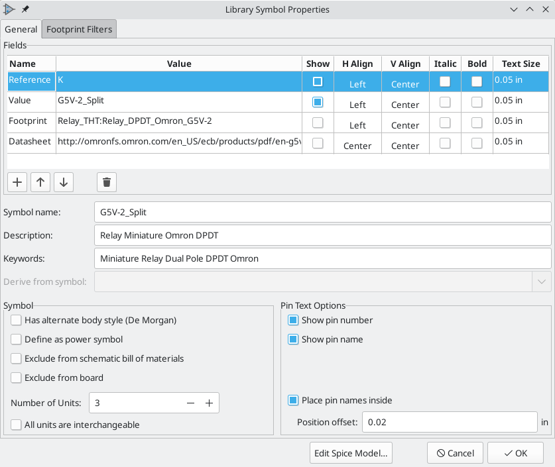Enable Has alternate body style (De Morgan)

[16, 320]
